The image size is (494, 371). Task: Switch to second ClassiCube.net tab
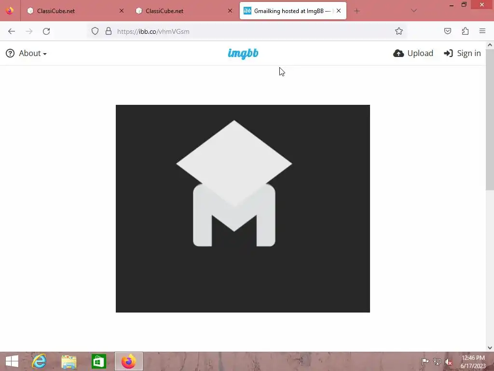click(184, 11)
